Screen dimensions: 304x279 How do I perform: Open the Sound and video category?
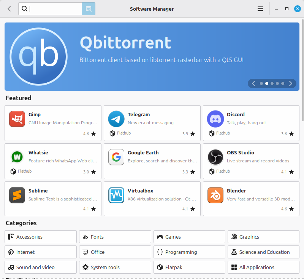[x=41, y=267]
